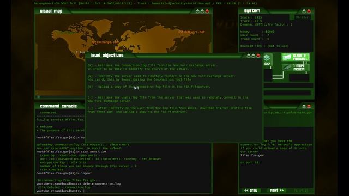This screenshot has width=349, height=196.
Task: Click the 'Score : 1415' line
Action: point(251,17)
